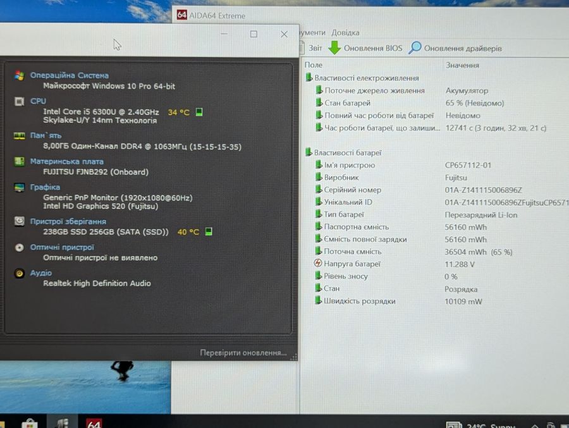
Task: Open Microsoft Store from the taskbar
Action: point(30,424)
